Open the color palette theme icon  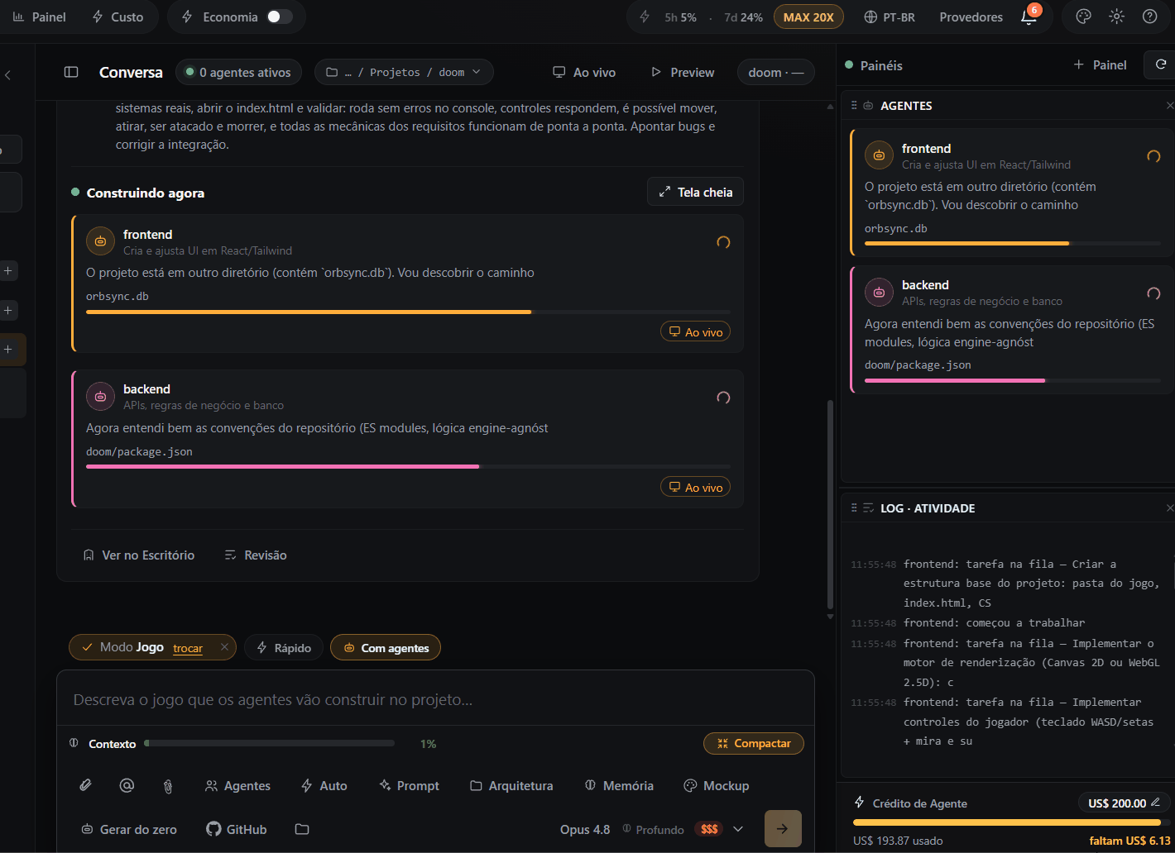click(1083, 17)
